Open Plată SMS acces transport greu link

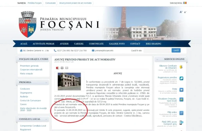[169, 123]
